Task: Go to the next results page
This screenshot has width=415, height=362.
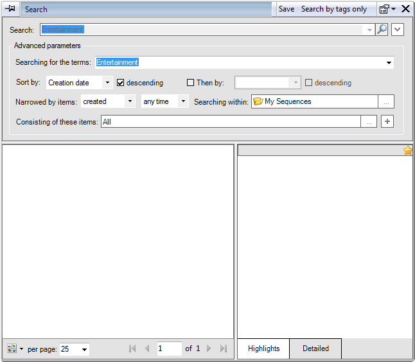Action: (209, 349)
